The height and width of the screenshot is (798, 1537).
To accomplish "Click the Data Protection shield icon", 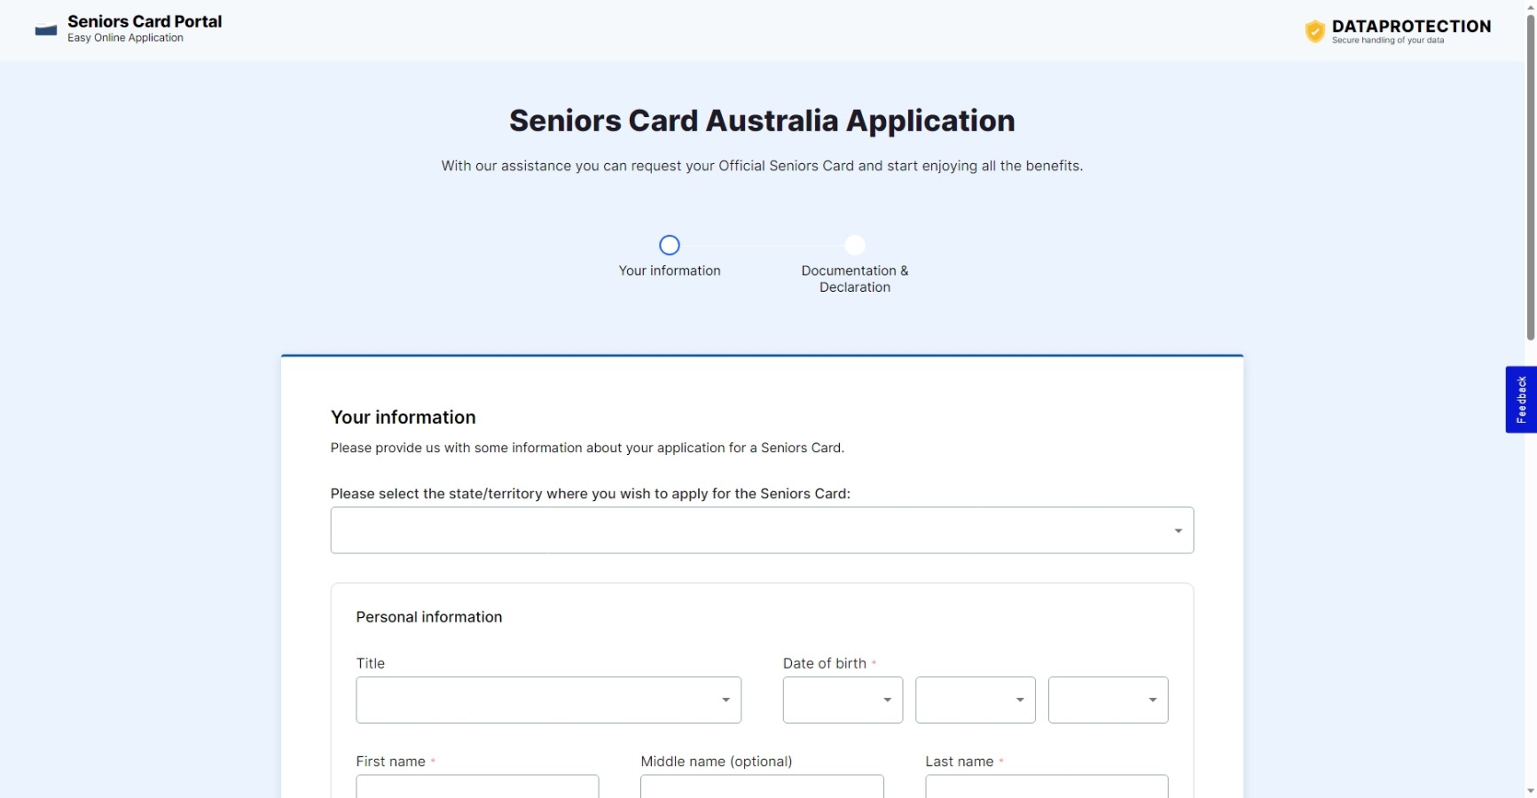I will click(1314, 31).
